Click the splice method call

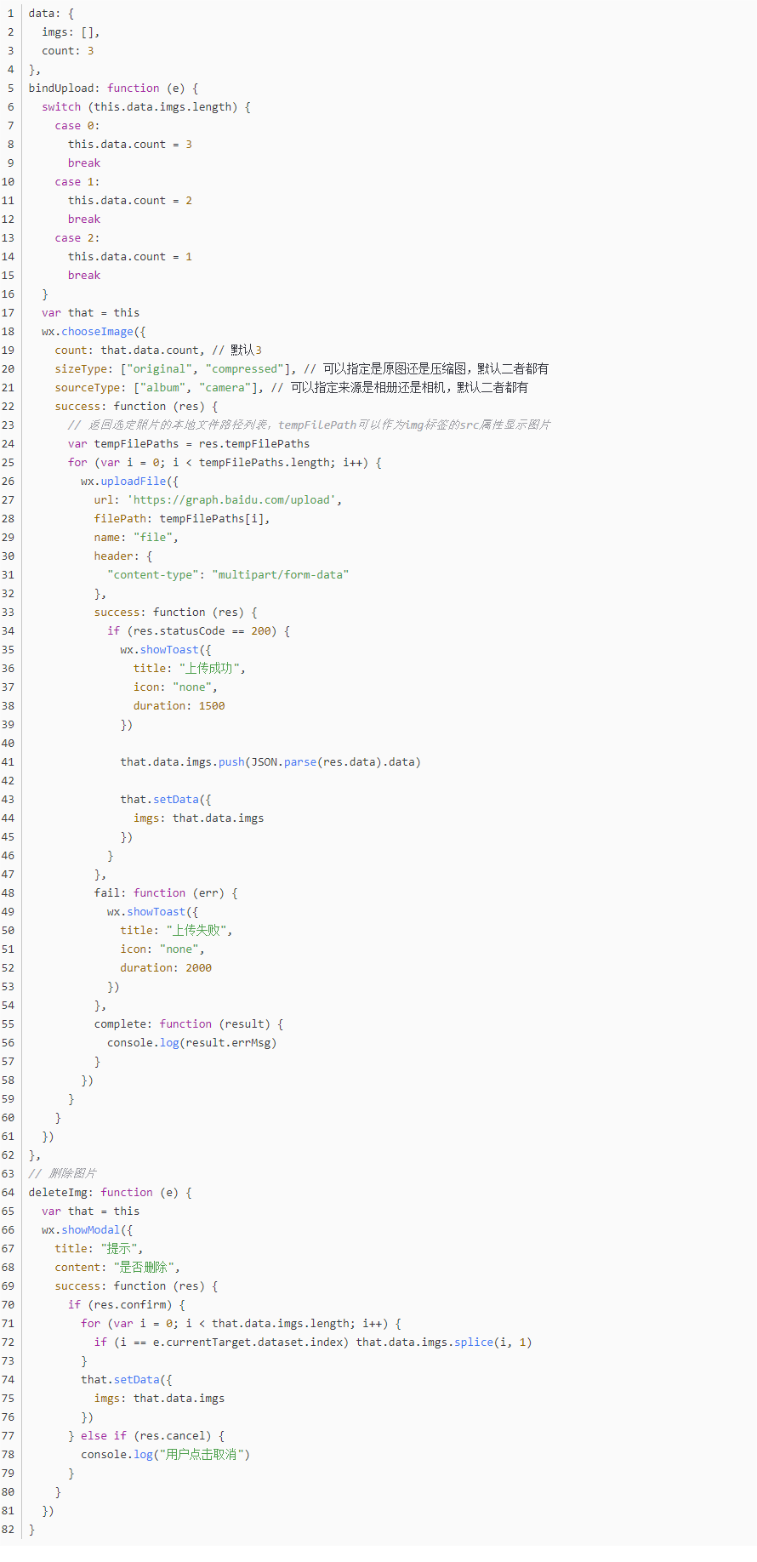[x=473, y=1343]
